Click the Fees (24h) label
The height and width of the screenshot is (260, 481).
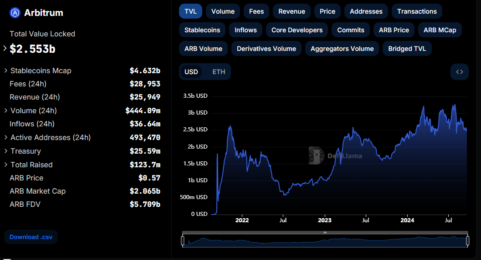(28, 84)
